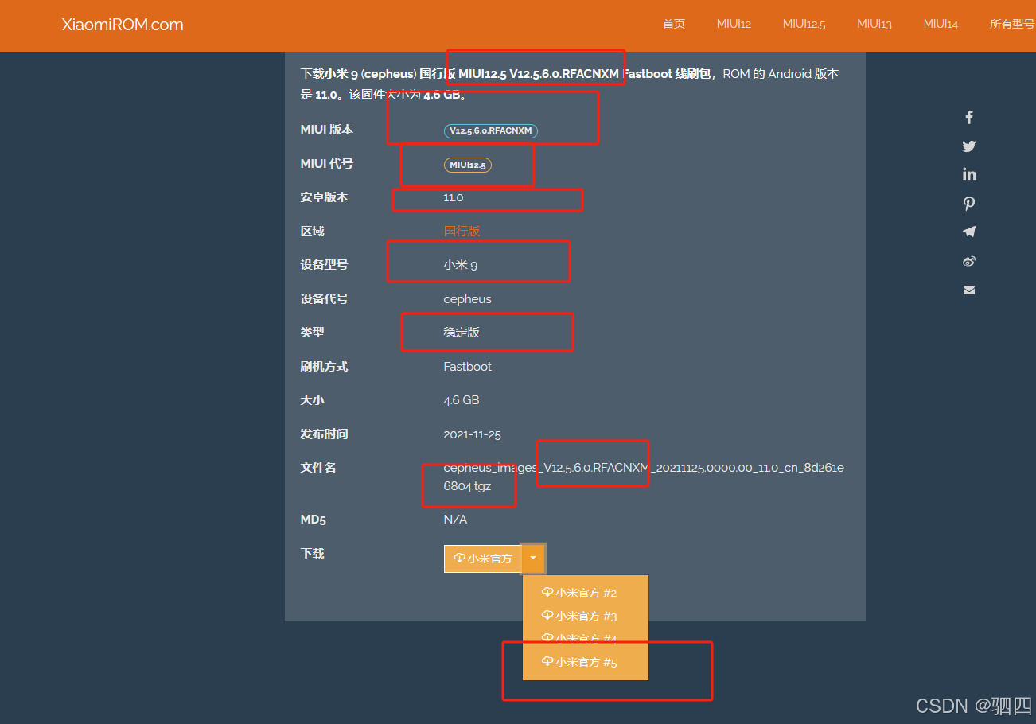This screenshot has height=724, width=1036.
Task: Share page on Facebook icon
Action: (x=969, y=118)
